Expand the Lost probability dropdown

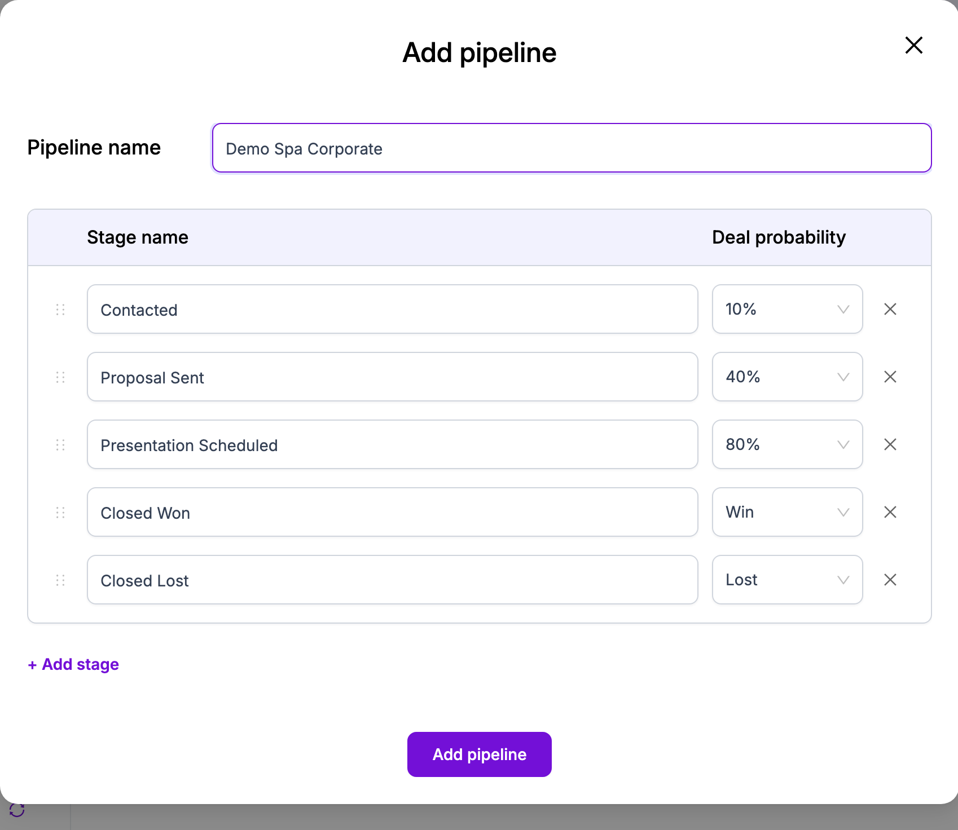[787, 580]
